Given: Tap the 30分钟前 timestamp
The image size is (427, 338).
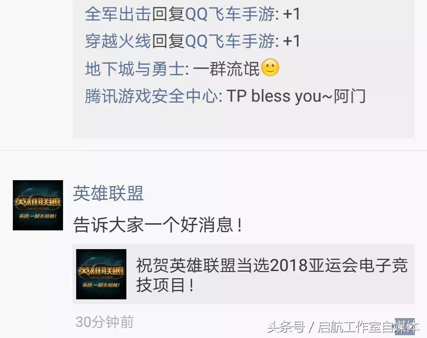Looking at the screenshot, I should click(105, 322).
